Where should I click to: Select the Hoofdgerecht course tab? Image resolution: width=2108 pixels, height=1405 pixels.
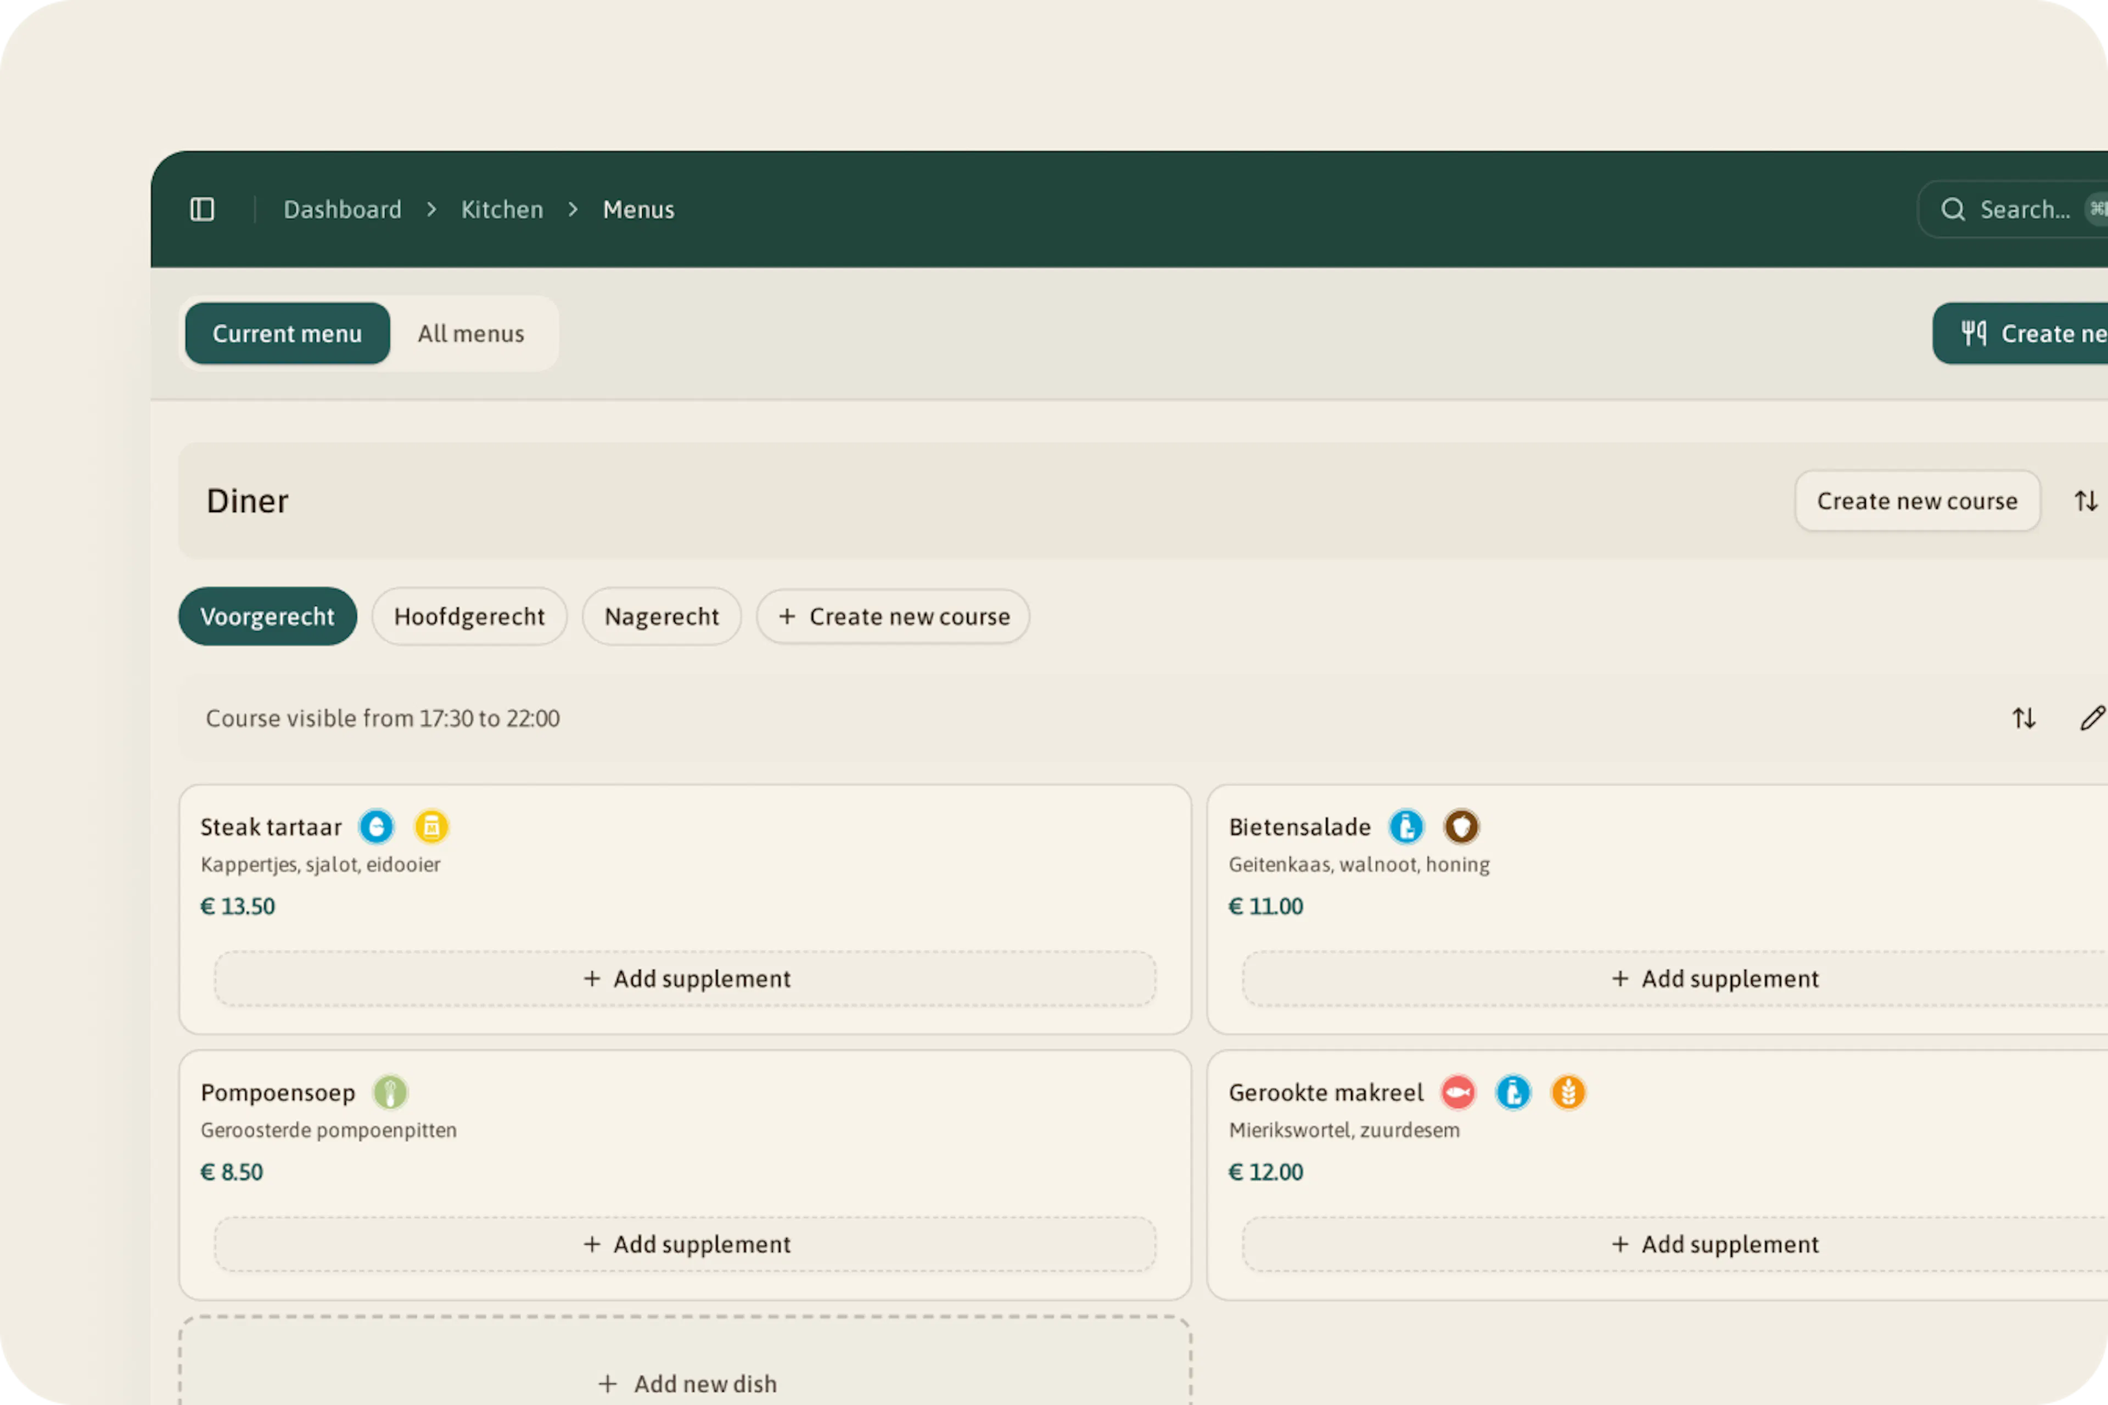point(470,616)
